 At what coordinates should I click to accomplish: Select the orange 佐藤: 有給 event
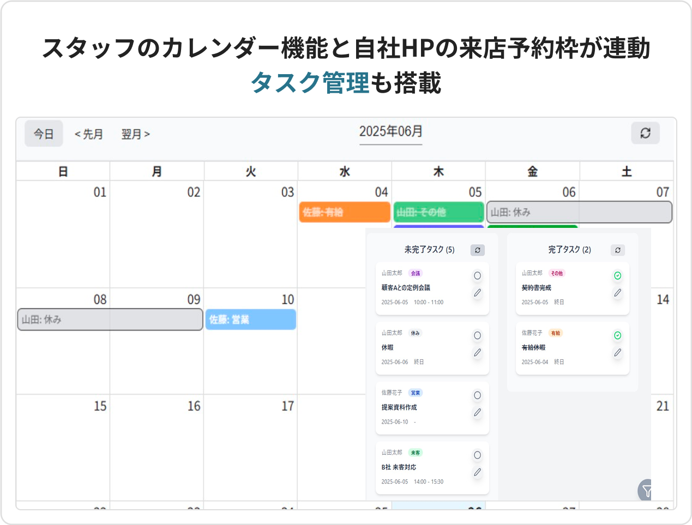(345, 212)
